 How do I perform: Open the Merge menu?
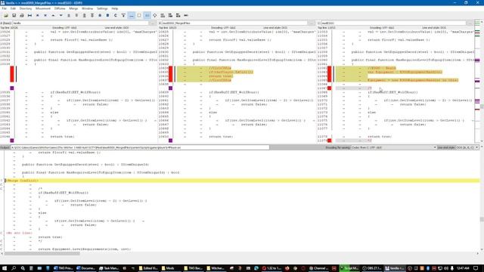point(73,8)
